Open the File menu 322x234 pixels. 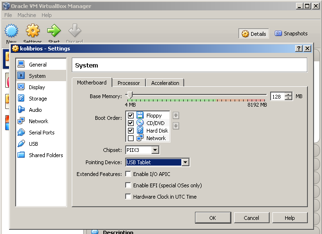point(8,15)
